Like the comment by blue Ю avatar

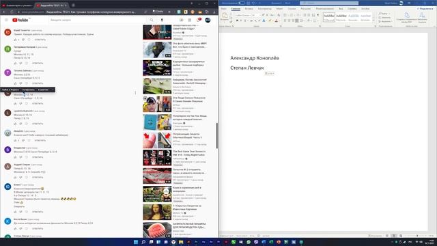tap(15, 212)
